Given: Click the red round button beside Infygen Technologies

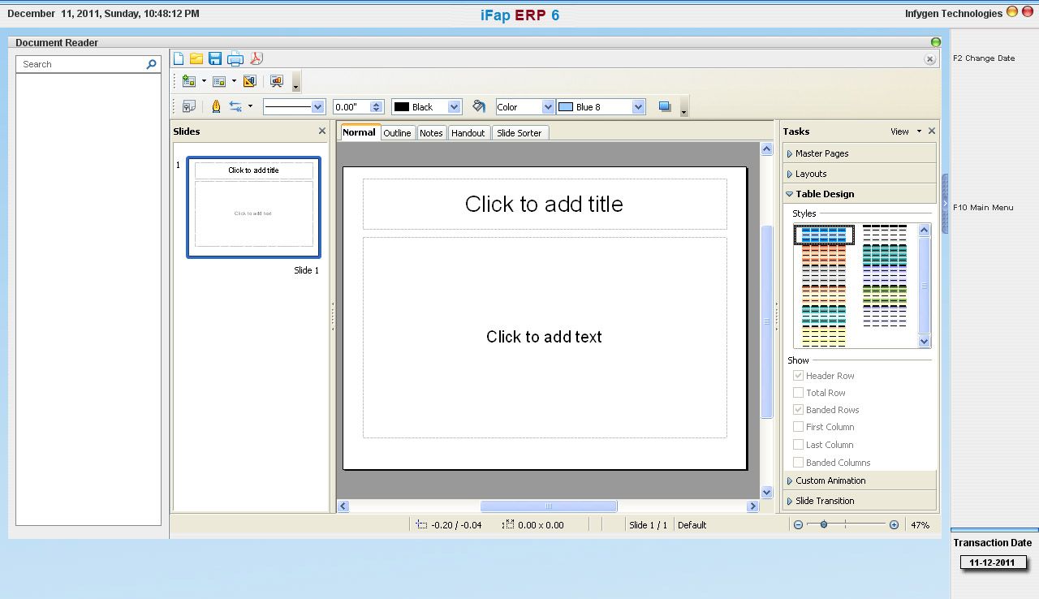Looking at the screenshot, I should 1027,12.
